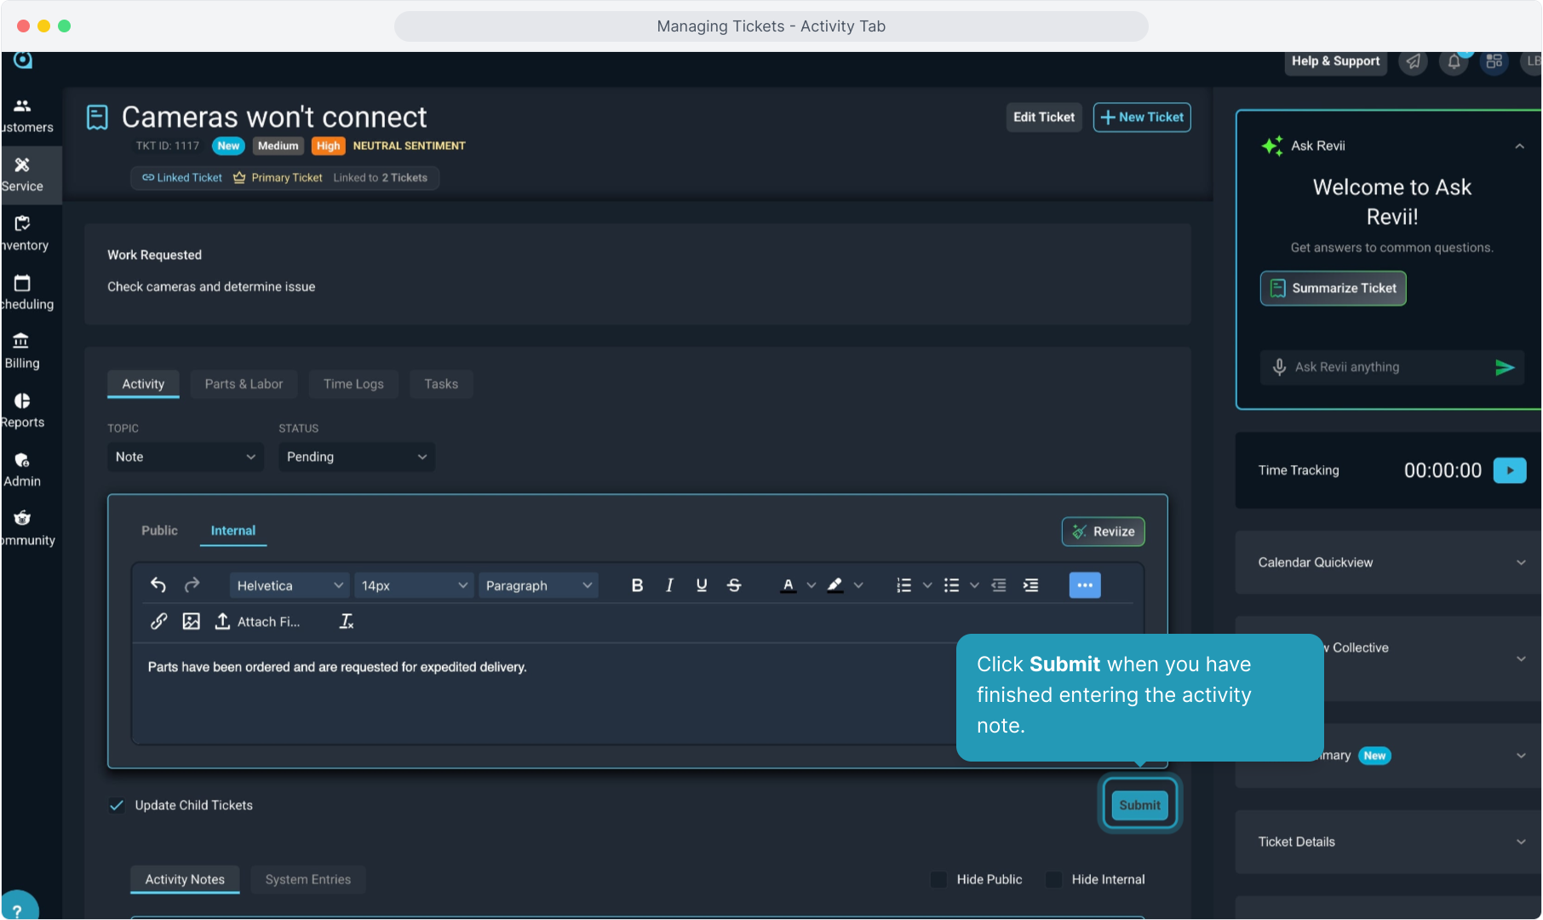The height and width of the screenshot is (920, 1543).
Task: Click the Submit button
Action: tap(1139, 805)
